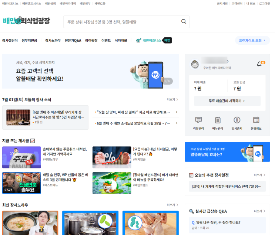The image size is (275, 235).
Task: Open the 주문 취소 post thumbnail
Action: coord(21,157)
